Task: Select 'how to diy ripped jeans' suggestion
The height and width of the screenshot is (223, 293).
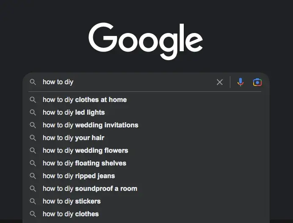Action: (x=146, y=176)
